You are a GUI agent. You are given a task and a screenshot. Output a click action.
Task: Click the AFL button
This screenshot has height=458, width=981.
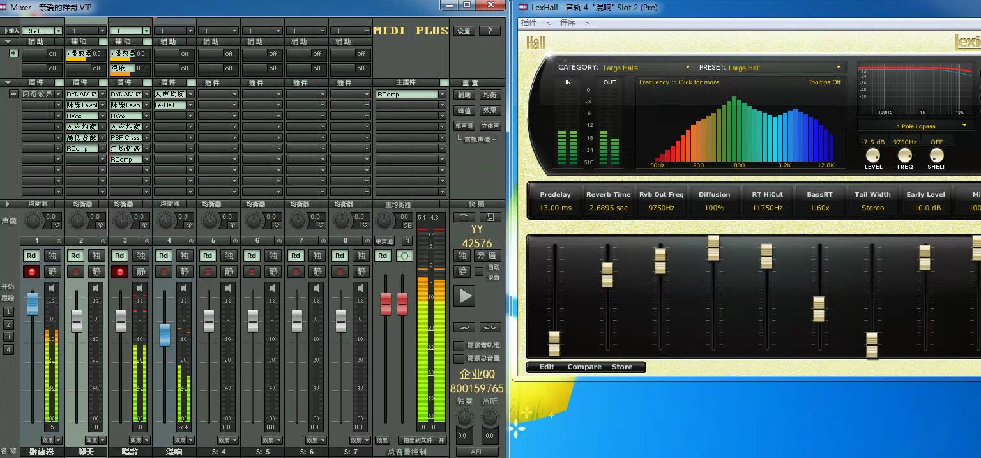point(476,452)
